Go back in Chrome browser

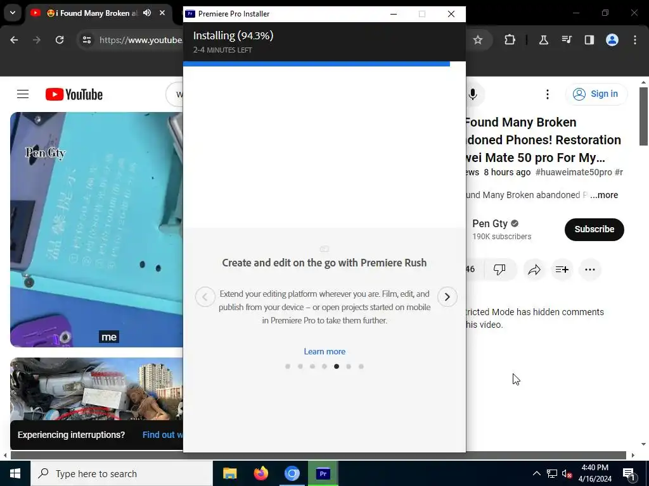coord(14,40)
